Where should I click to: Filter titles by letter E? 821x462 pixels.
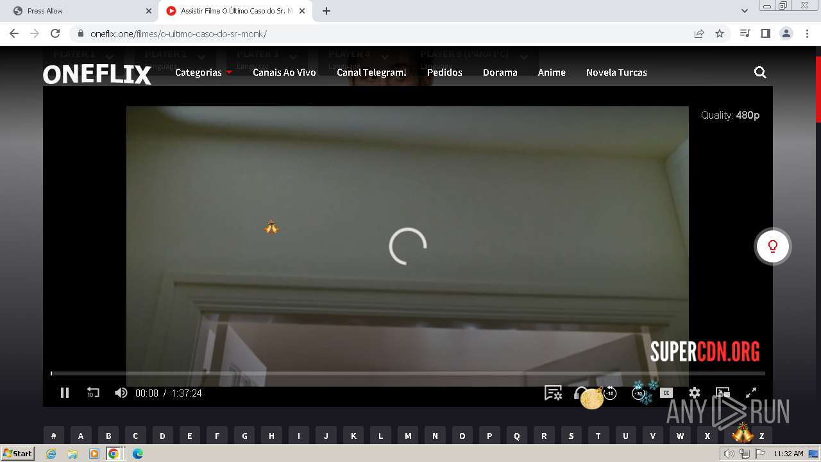(x=190, y=436)
